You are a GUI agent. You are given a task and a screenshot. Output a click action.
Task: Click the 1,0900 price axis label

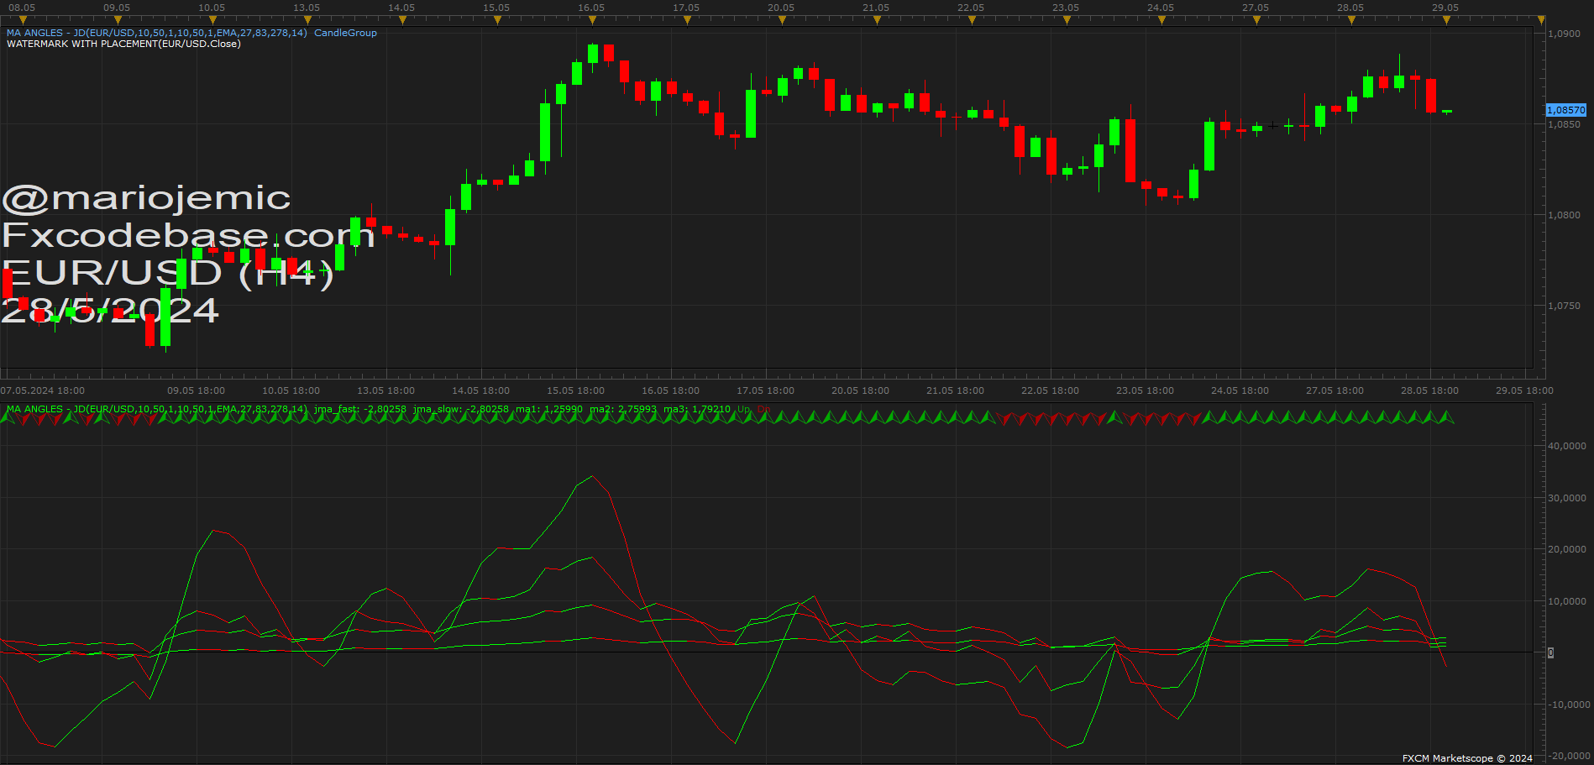click(1564, 34)
